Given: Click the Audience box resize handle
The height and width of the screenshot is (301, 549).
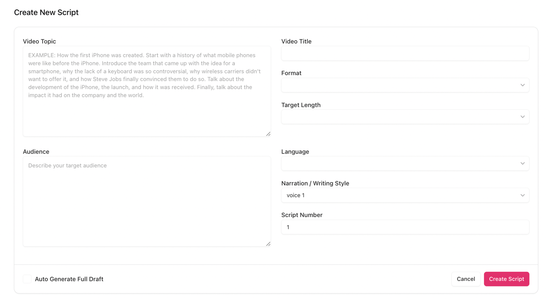Looking at the screenshot, I should click(x=268, y=244).
